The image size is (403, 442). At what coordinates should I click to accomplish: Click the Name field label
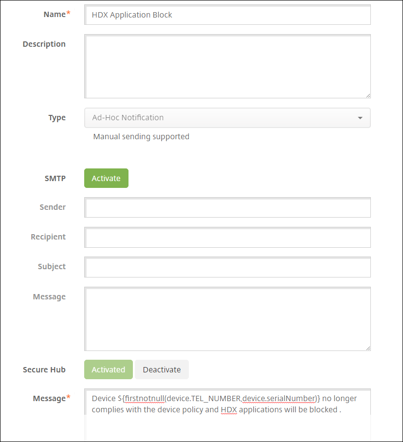click(x=55, y=15)
